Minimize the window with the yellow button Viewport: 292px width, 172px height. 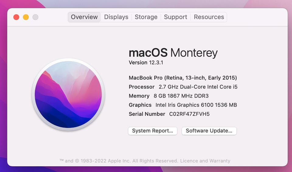tap(26, 17)
